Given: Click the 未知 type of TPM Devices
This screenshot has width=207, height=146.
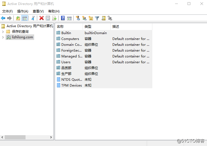Looking at the screenshot, I should tap(88, 85).
